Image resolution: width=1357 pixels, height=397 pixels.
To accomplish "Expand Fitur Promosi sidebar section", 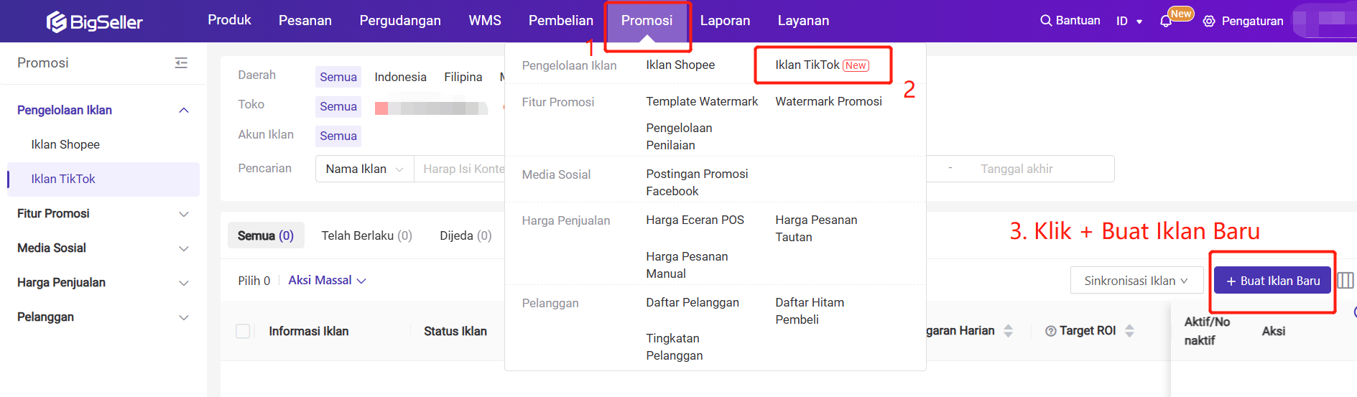I will [184, 214].
